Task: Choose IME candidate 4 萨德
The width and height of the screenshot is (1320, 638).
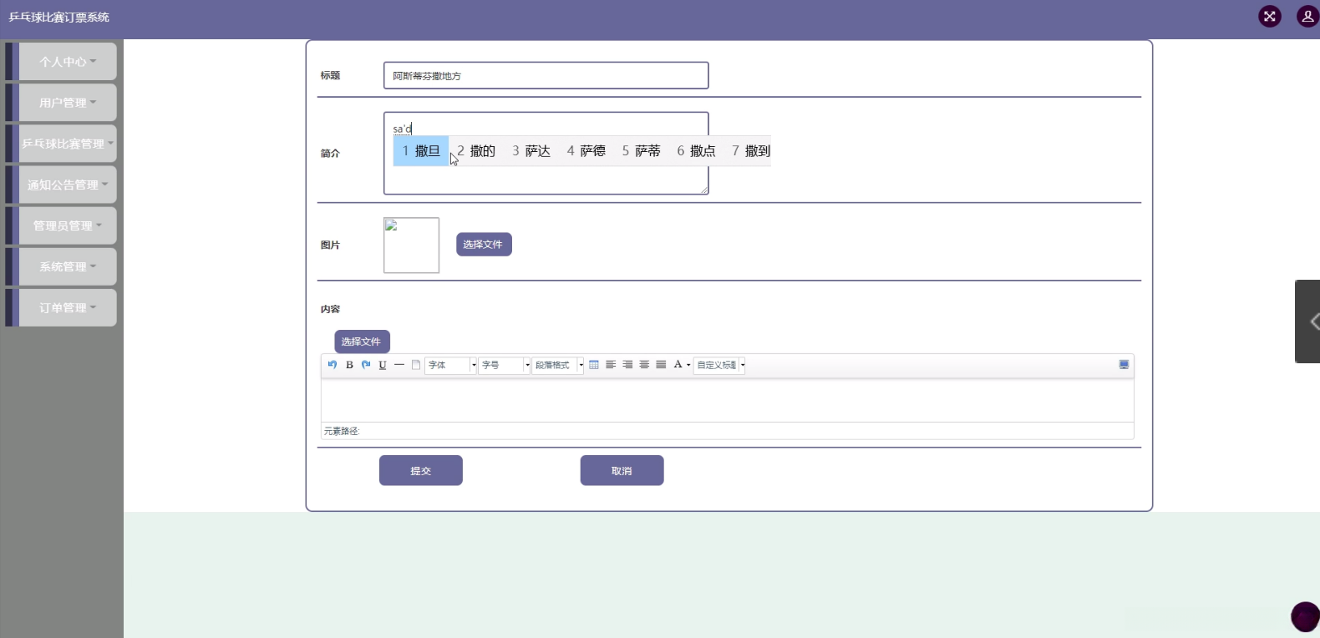Action: pyautogui.click(x=586, y=151)
